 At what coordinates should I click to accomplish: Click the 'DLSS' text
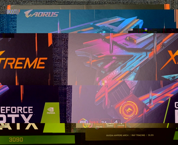(151, 135)
